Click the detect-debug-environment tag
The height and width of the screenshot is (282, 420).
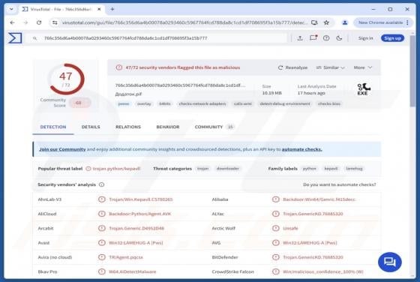(285, 103)
